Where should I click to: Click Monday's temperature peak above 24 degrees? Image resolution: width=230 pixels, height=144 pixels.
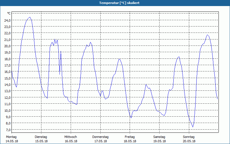point(30,17)
